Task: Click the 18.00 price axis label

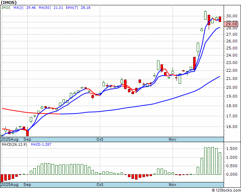Action: 231,106
